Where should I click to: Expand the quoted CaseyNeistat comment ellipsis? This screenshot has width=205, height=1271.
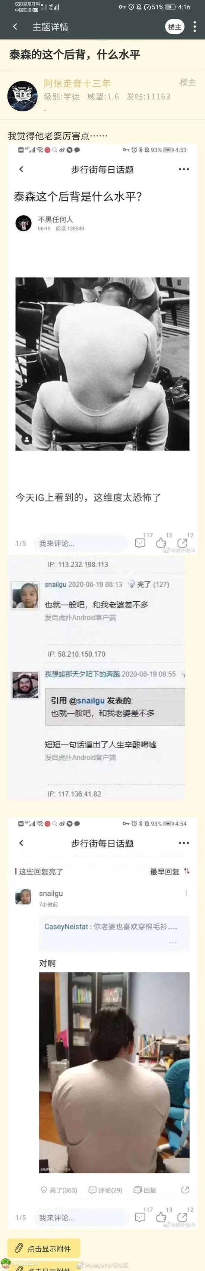[173, 942]
